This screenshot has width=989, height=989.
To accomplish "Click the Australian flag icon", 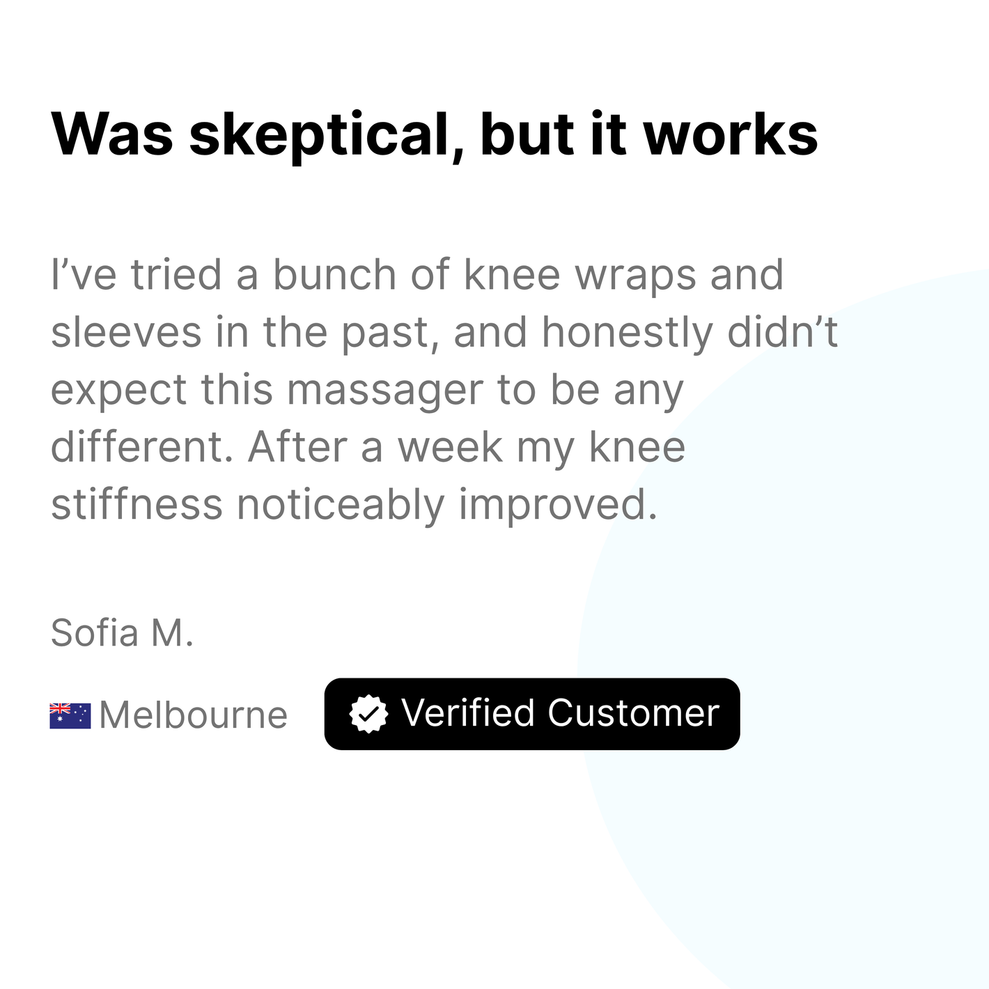I will pos(70,715).
